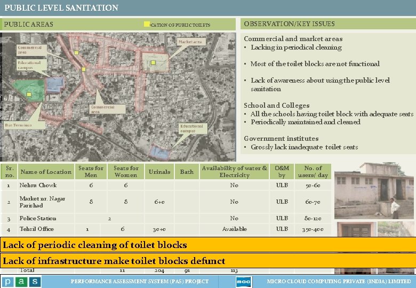Click the 'Seats for Women' column header
416x288 pixels.
click(126, 172)
